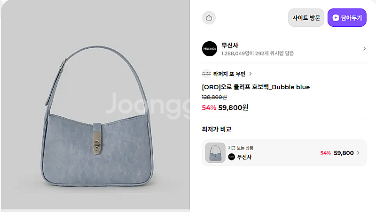Select 무신사 label in the comparison row
This screenshot has height=212, width=376.
(x=244, y=157)
